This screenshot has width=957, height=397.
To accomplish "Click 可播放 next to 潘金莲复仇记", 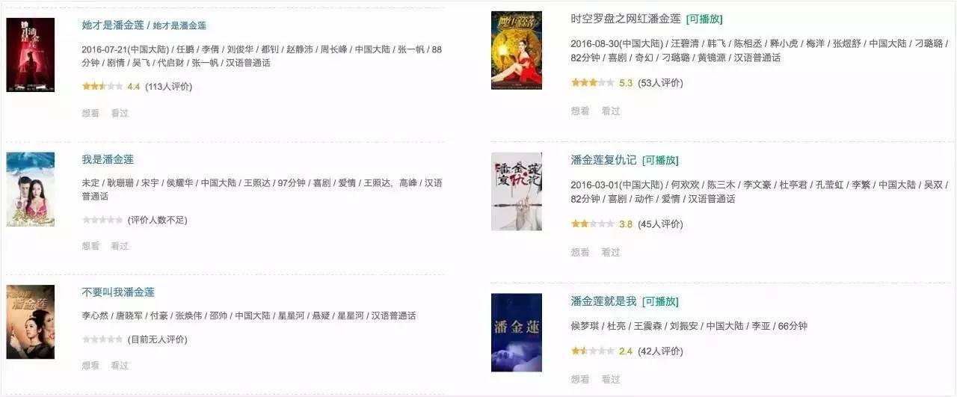I will [x=661, y=160].
